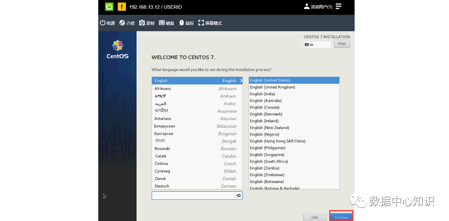Viewport: 449px width, 221px height.
Task: Choose English (Denmark) locale
Action: coord(294,114)
